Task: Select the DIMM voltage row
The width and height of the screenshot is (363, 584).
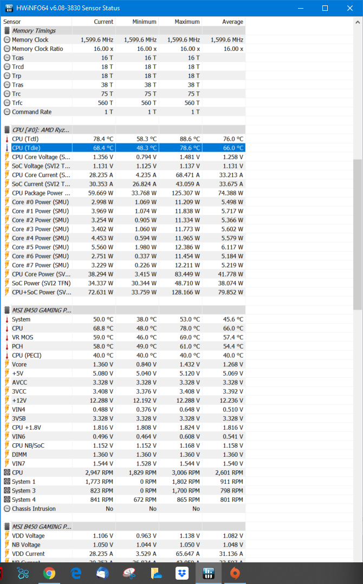Action: 124,455
